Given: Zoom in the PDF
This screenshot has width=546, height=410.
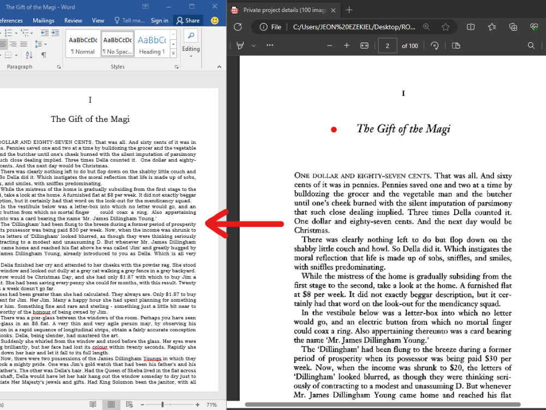Looking at the screenshot, I should pyautogui.click(x=347, y=46).
